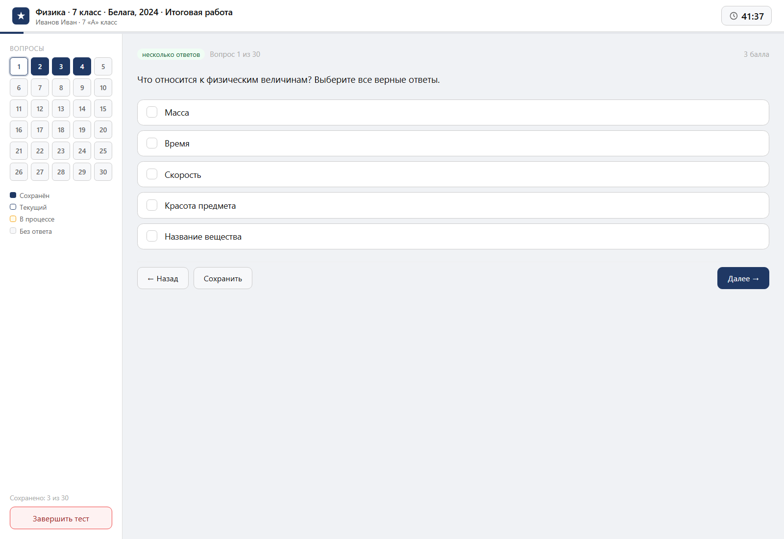This screenshot has height=539, width=784.
Task: Jump to the last question 30
Action: click(x=103, y=172)
